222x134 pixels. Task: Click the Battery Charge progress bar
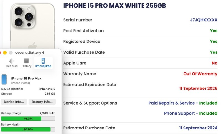[28, 118]
